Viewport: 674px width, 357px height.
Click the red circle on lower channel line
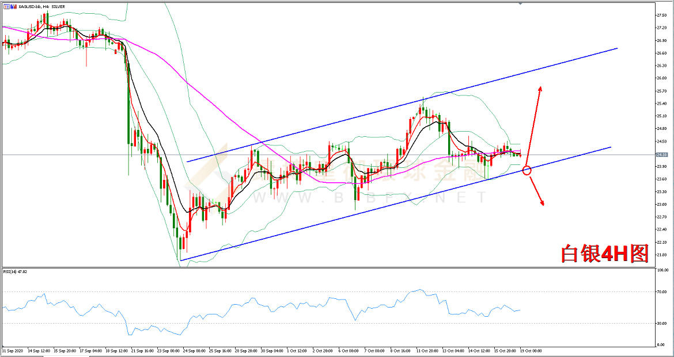click(x=527, y=170)
